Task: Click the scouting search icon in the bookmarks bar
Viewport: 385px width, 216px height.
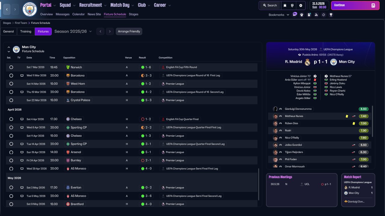Action: tap(316, 15)
